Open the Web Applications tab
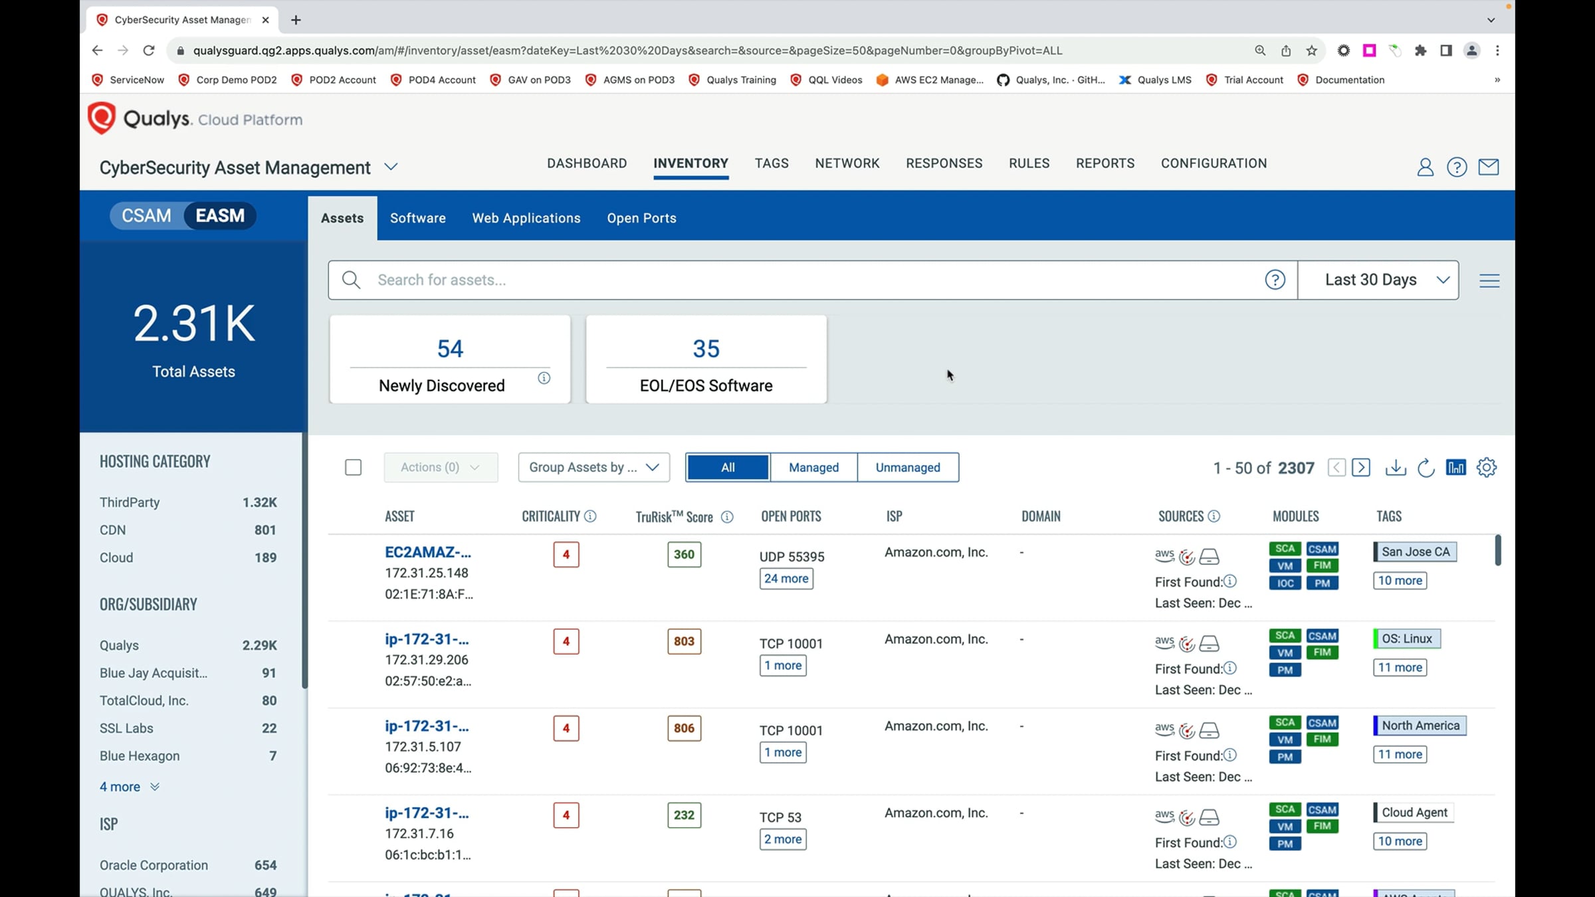Viewport: 1595px width, 897px height. click(526, 218)
